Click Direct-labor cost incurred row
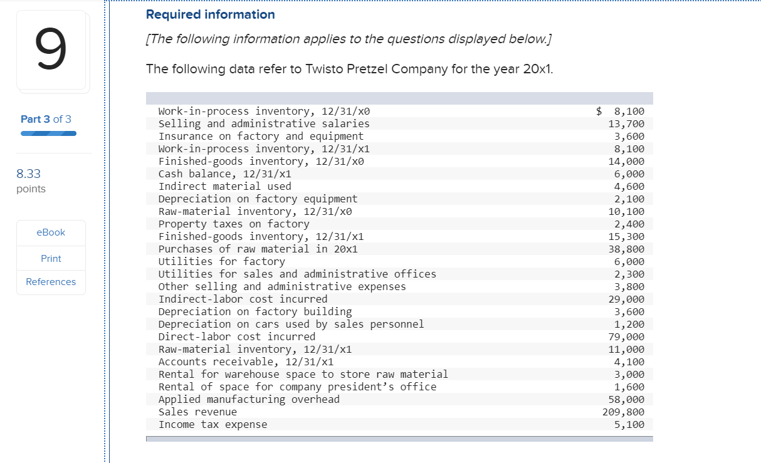 pos(400,336)
